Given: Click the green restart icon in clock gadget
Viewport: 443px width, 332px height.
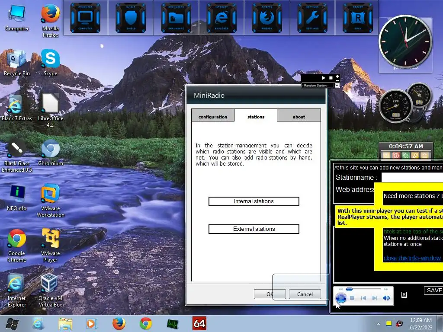Looking at the screenshot, I should pyautogui.click(x=406, y=156).
